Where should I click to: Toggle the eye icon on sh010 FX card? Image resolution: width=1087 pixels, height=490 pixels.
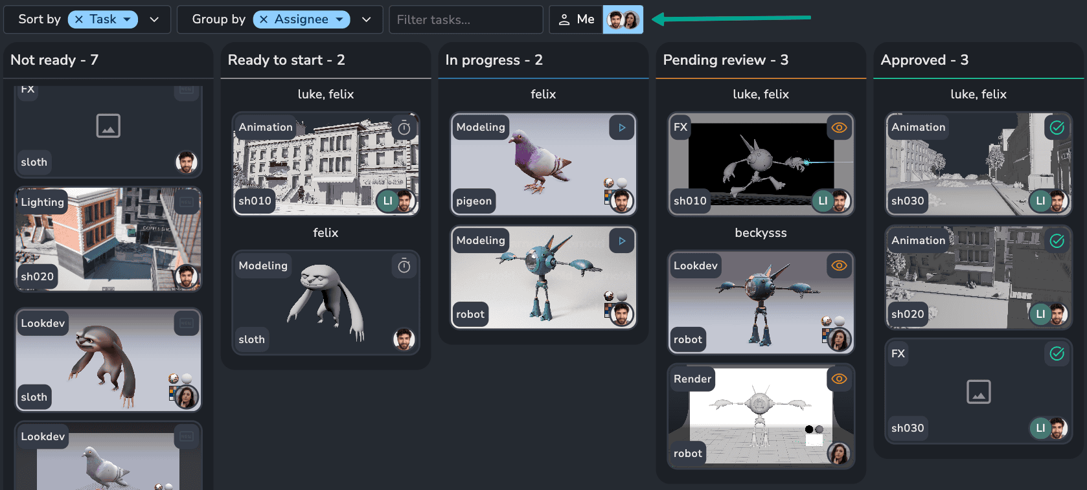click(839, 128)
